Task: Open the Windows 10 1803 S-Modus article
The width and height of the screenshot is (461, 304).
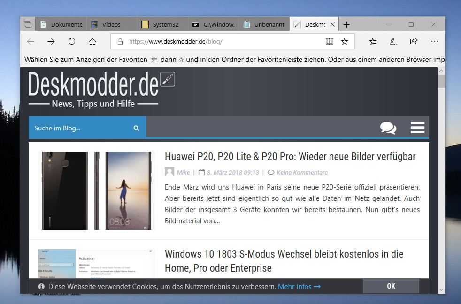Action: 284,261
